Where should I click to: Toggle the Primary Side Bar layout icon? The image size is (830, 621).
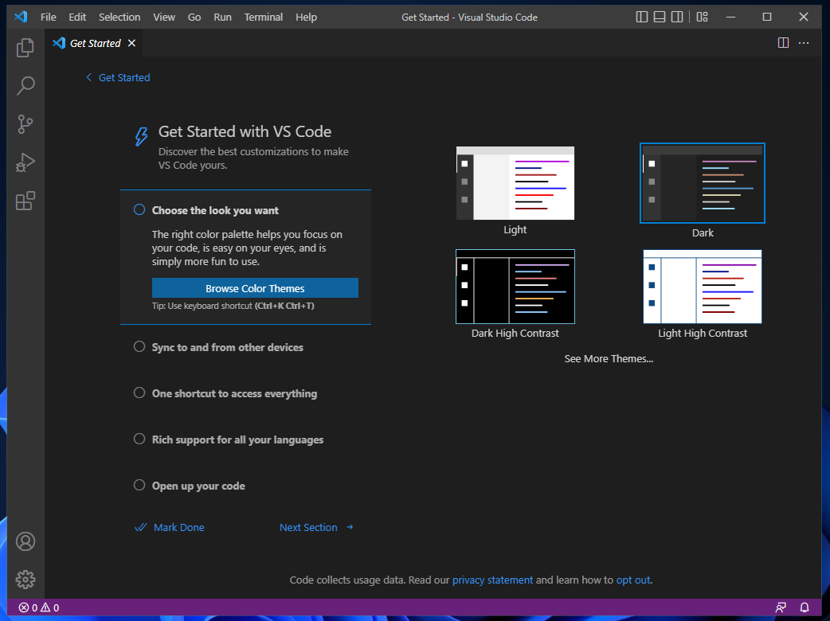pyautogui.click(x=641, y=17)
